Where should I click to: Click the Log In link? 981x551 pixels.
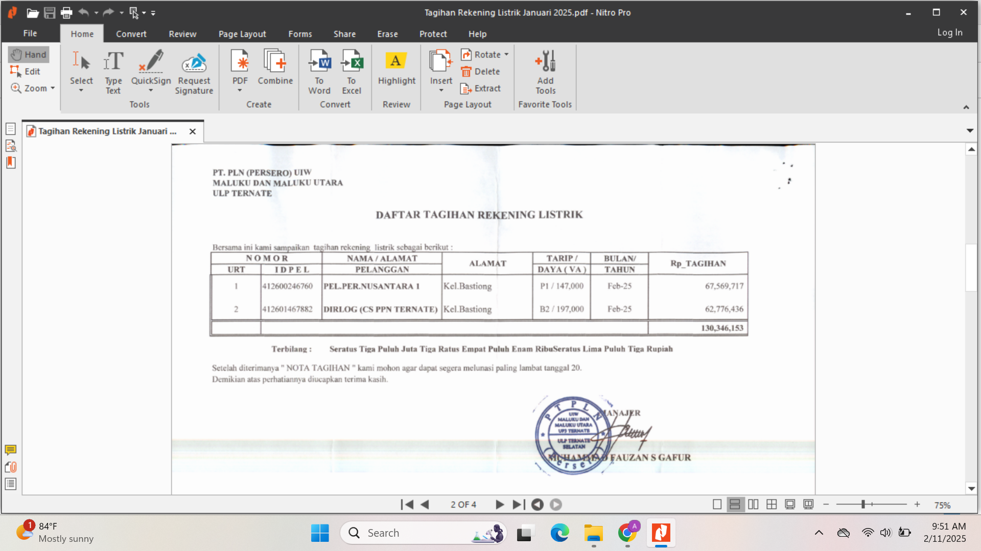point(949,33)
